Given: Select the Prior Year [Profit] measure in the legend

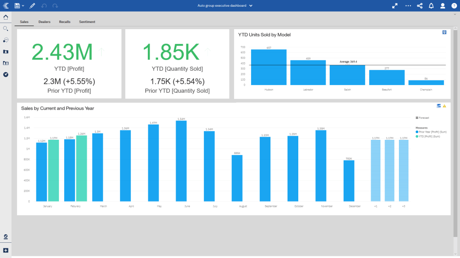Looking at the screenshot, I should (433, 132).
